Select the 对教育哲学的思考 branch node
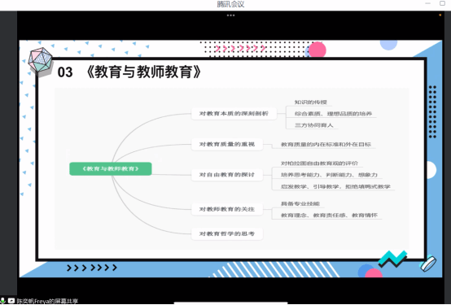This screenshot has width=451, height=305. click(227, 233)
